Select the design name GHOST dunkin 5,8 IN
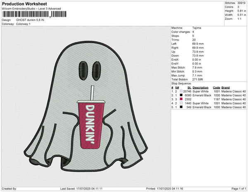This screenshot has width=248, height=192. coord(30,20)
